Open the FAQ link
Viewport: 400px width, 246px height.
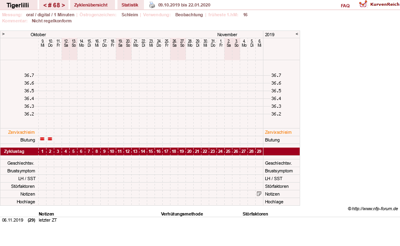point(345,6)
